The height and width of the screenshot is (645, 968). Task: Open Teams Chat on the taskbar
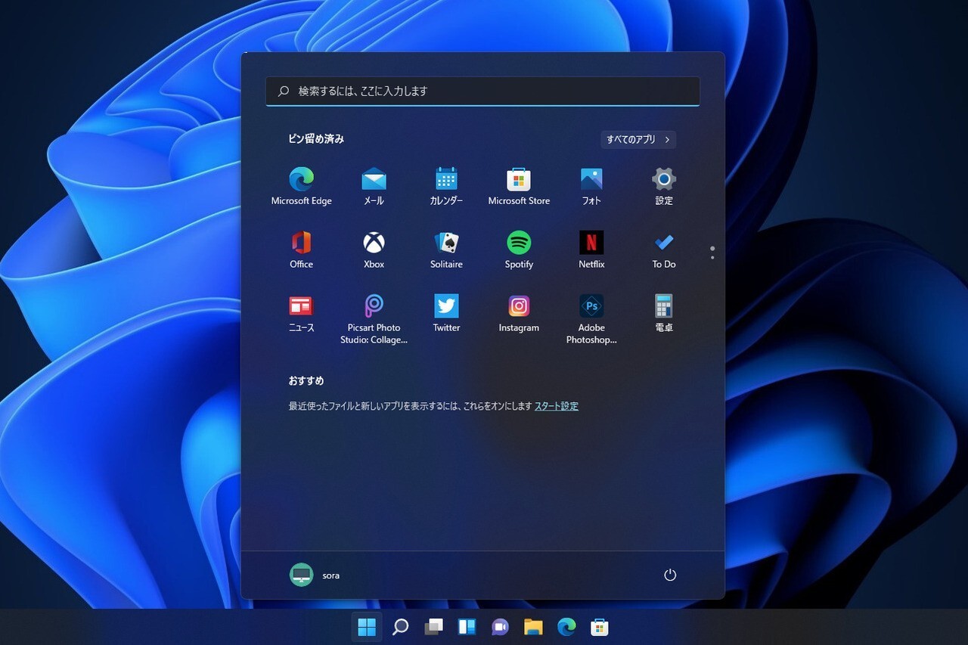[500, 627]
